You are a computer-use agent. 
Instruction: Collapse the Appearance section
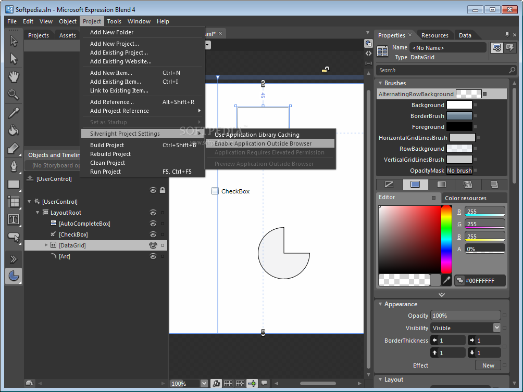point(380,304)
